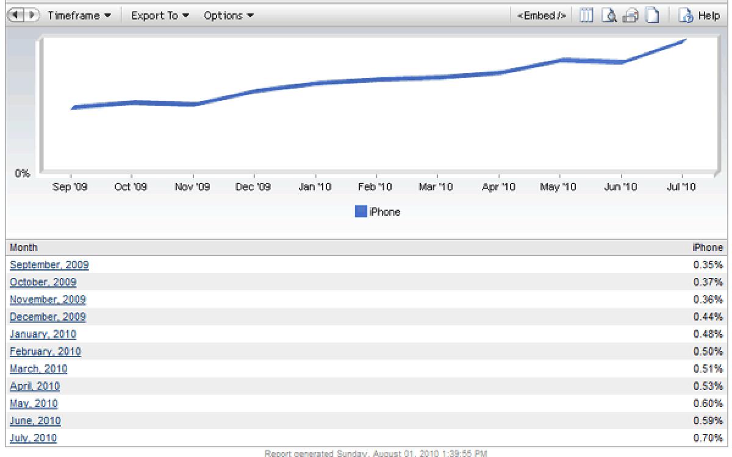Click the printer icon

pos(630,16)
